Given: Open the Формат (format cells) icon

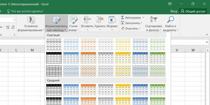Looking at the screenshot, I should tap(112, 19).
